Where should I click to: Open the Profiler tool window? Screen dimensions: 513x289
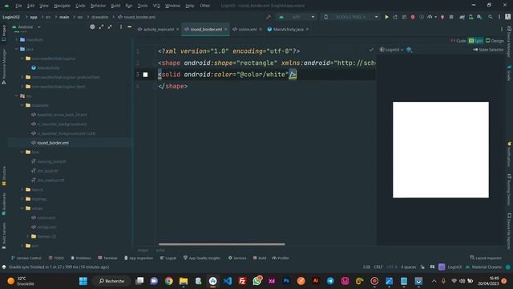click(x=281, y=258)
